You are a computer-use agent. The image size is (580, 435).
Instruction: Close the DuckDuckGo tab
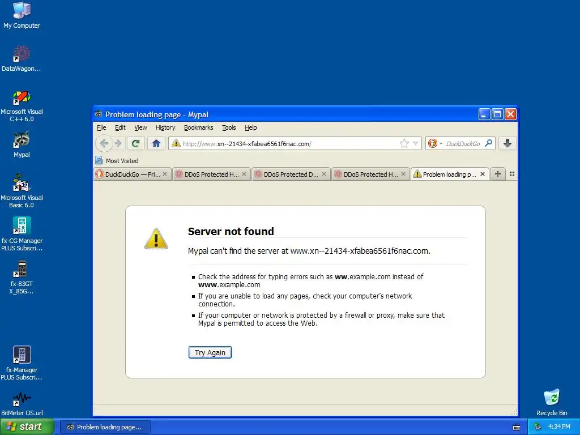click(165, 174)
